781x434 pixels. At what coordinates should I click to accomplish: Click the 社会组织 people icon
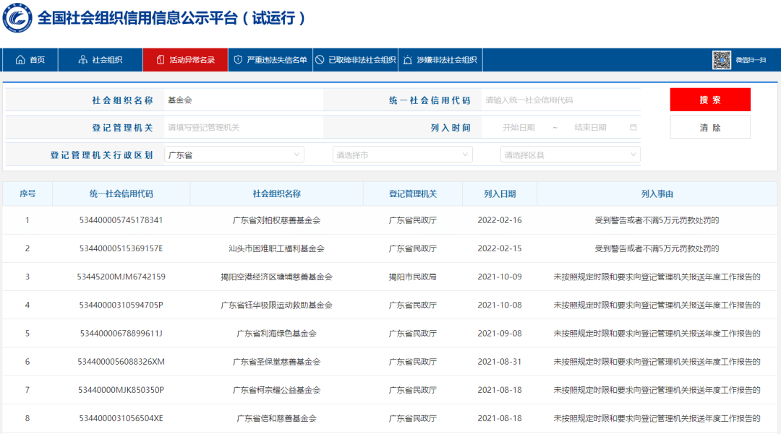pos(82,60)
